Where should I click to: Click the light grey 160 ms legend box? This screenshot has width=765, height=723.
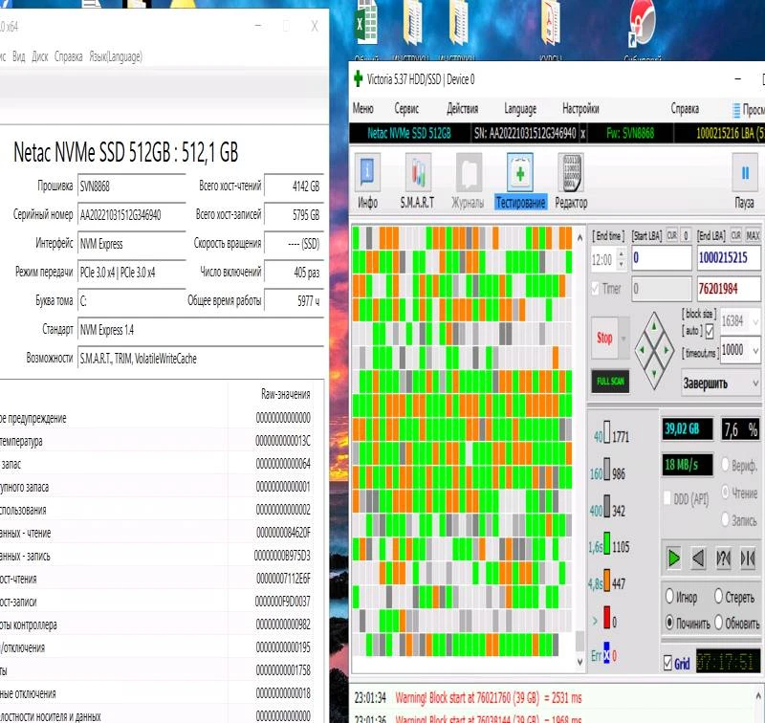(607, 469)
